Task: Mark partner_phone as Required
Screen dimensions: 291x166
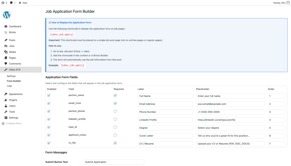Action: 115,111
